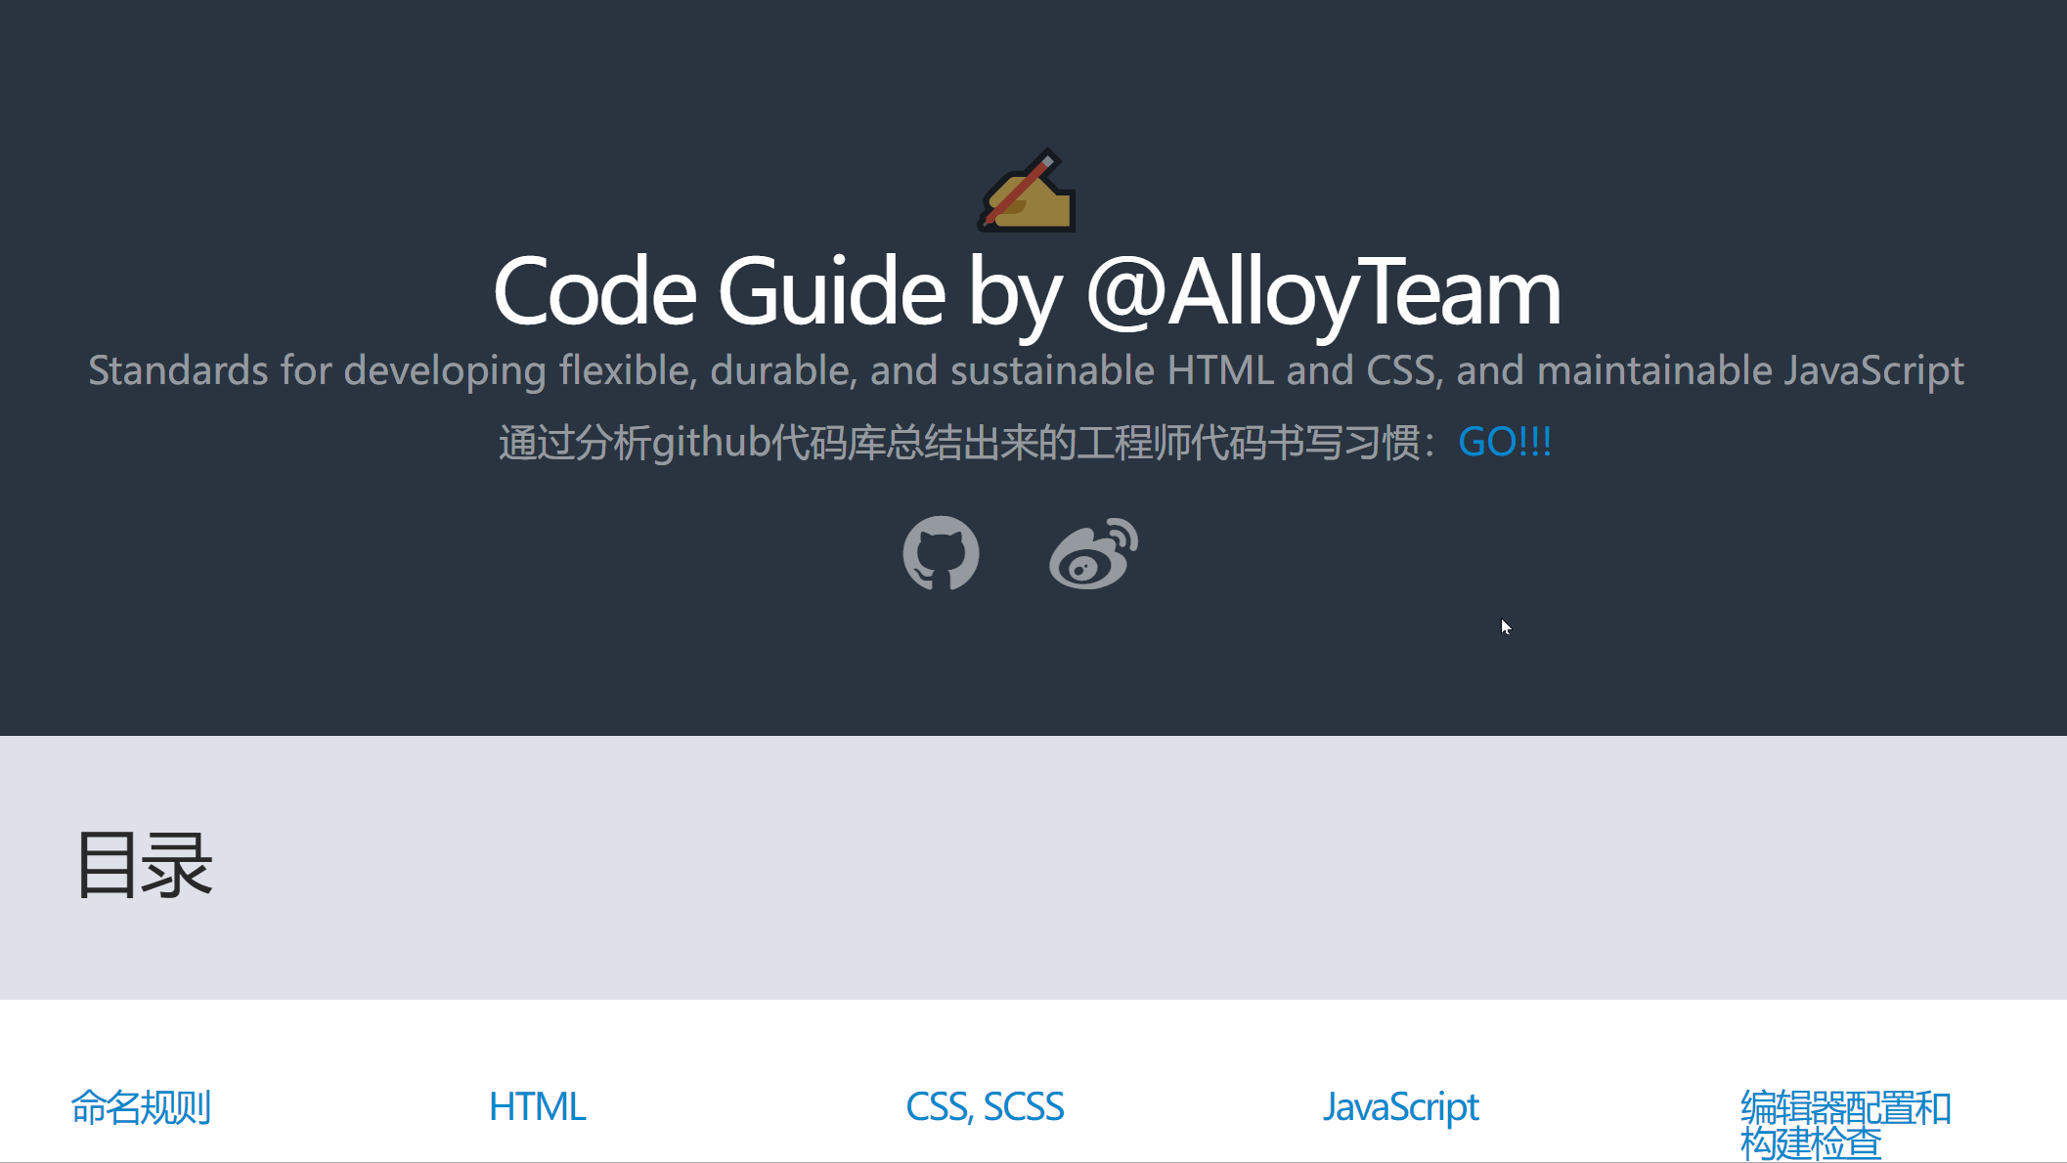The width and height of the screenshot is (2067, 1163).
Task: Navigate to the 命名规则 naming rules section
Action: pyautogui.click(x=140, y=1106)
